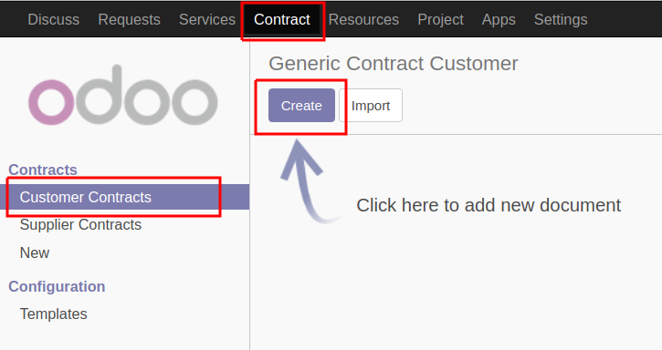This screenshot has height=350, width=662.
Task: Click the Odoo logo in sidebar
Action: (x=123, y=95)
